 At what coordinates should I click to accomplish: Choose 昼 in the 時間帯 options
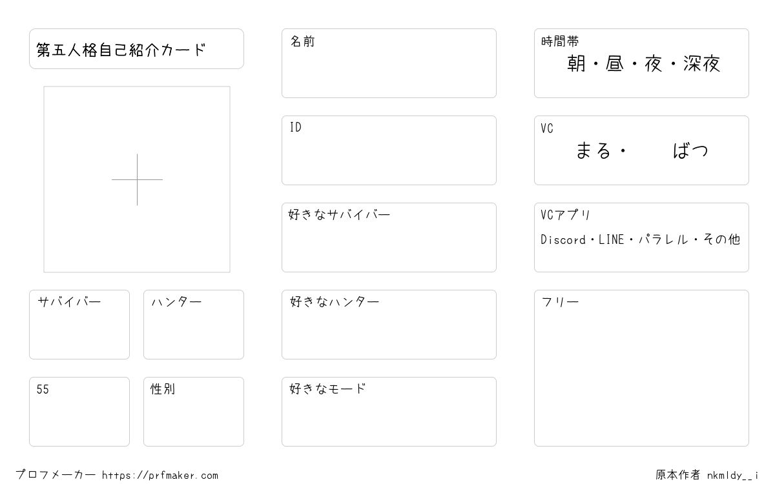pos(614,63)
